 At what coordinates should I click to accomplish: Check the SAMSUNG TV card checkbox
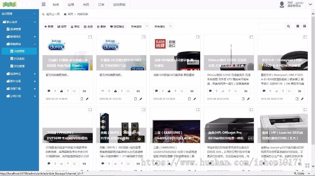198,110
